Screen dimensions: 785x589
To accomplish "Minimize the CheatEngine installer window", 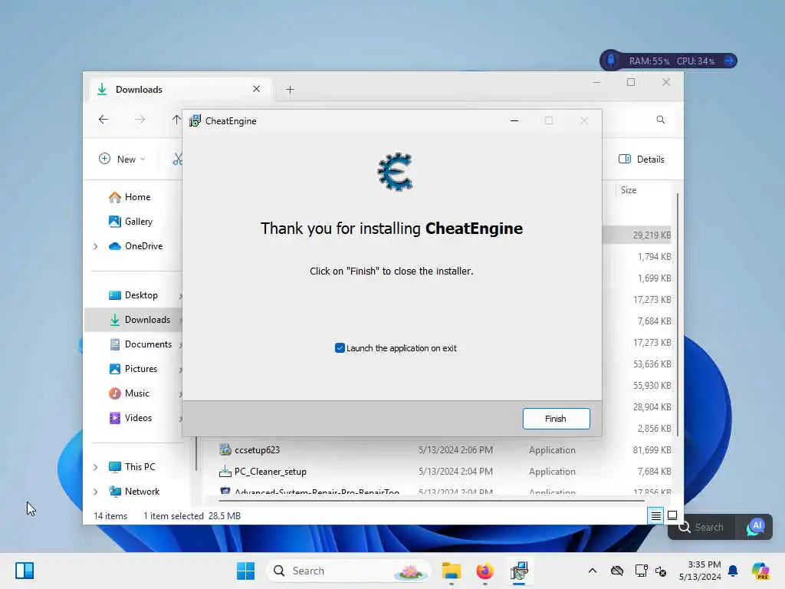I will (514, 120).
